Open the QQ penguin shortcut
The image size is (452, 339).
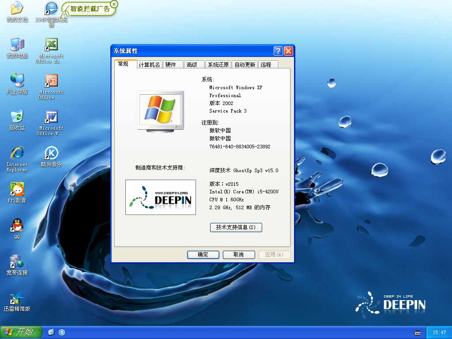[x=17, y=229]
